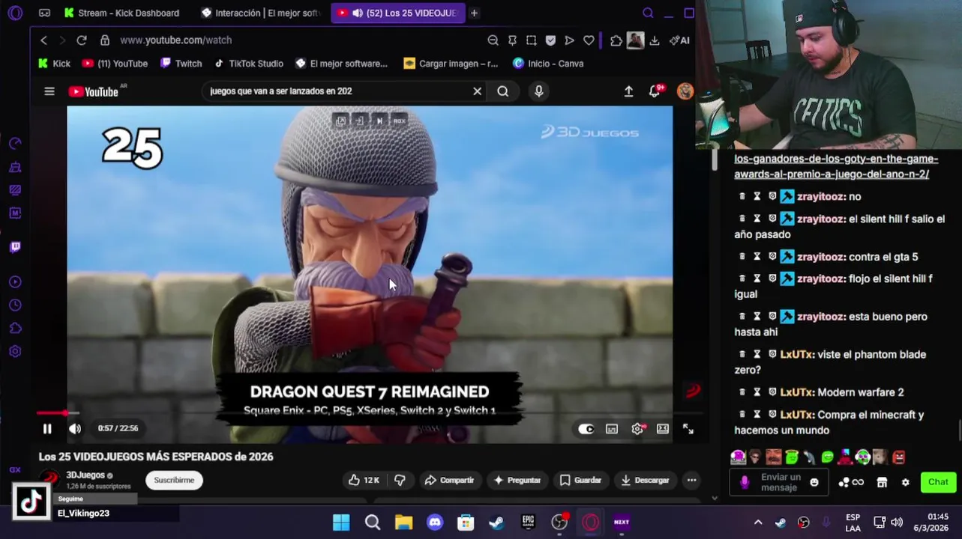The width and height of the screenshot is (962, 539).
Task: Open the Cargar imagen bookmark
Action: point(451,64)
